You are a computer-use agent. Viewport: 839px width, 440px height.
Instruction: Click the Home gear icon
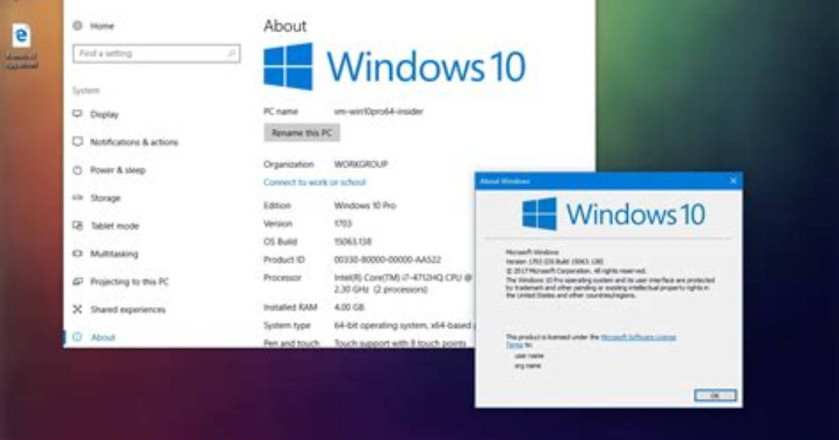pyautogui.click(x=78, y=25)
